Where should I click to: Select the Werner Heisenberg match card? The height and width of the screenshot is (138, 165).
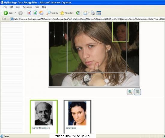tap(44, 117)
